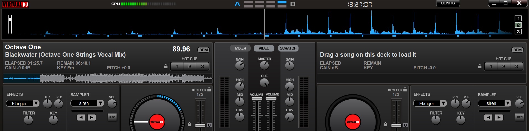This screenshot has height=131, width=529.
Task: Trigger right deck hot cue 2
Action: 504,66
